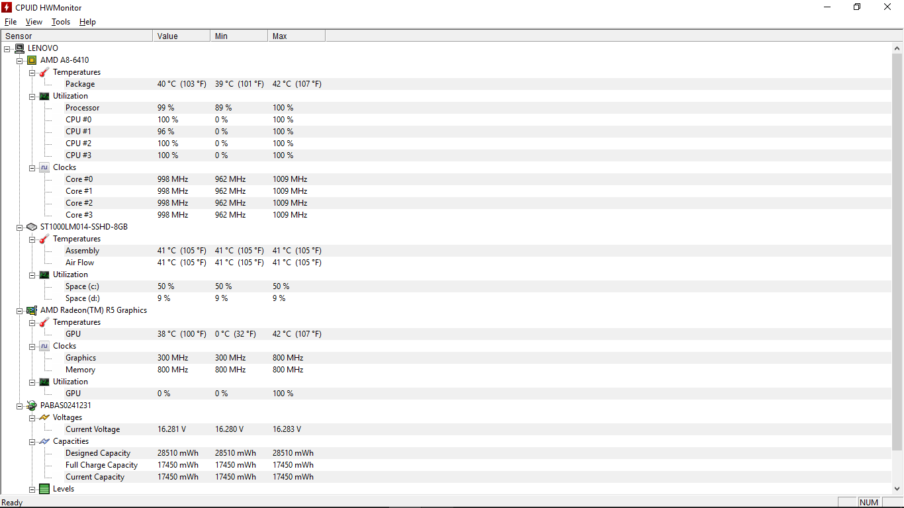The width and height of the screenshot is (904, 508).
Task: Collapse the CPU Temperatures branch under AMD A8-6410
Action: pyautogui.click(x=32, y=72)
